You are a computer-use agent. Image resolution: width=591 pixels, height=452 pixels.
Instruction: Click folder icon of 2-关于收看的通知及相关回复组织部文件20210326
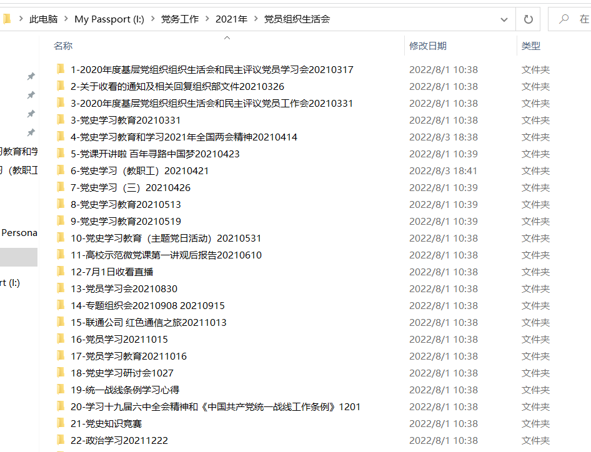coord(61,86)
